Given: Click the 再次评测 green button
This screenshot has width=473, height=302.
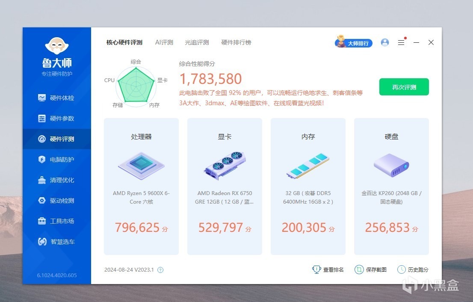Looking at the screenshot, I should tap(404, 87).
